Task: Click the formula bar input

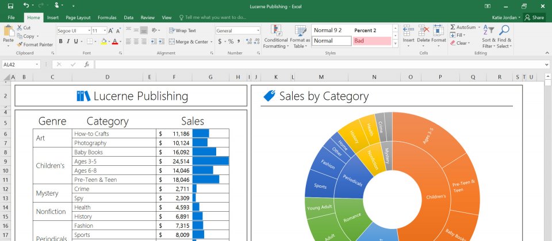Action: pyautogui.click(x=319, y=65)
